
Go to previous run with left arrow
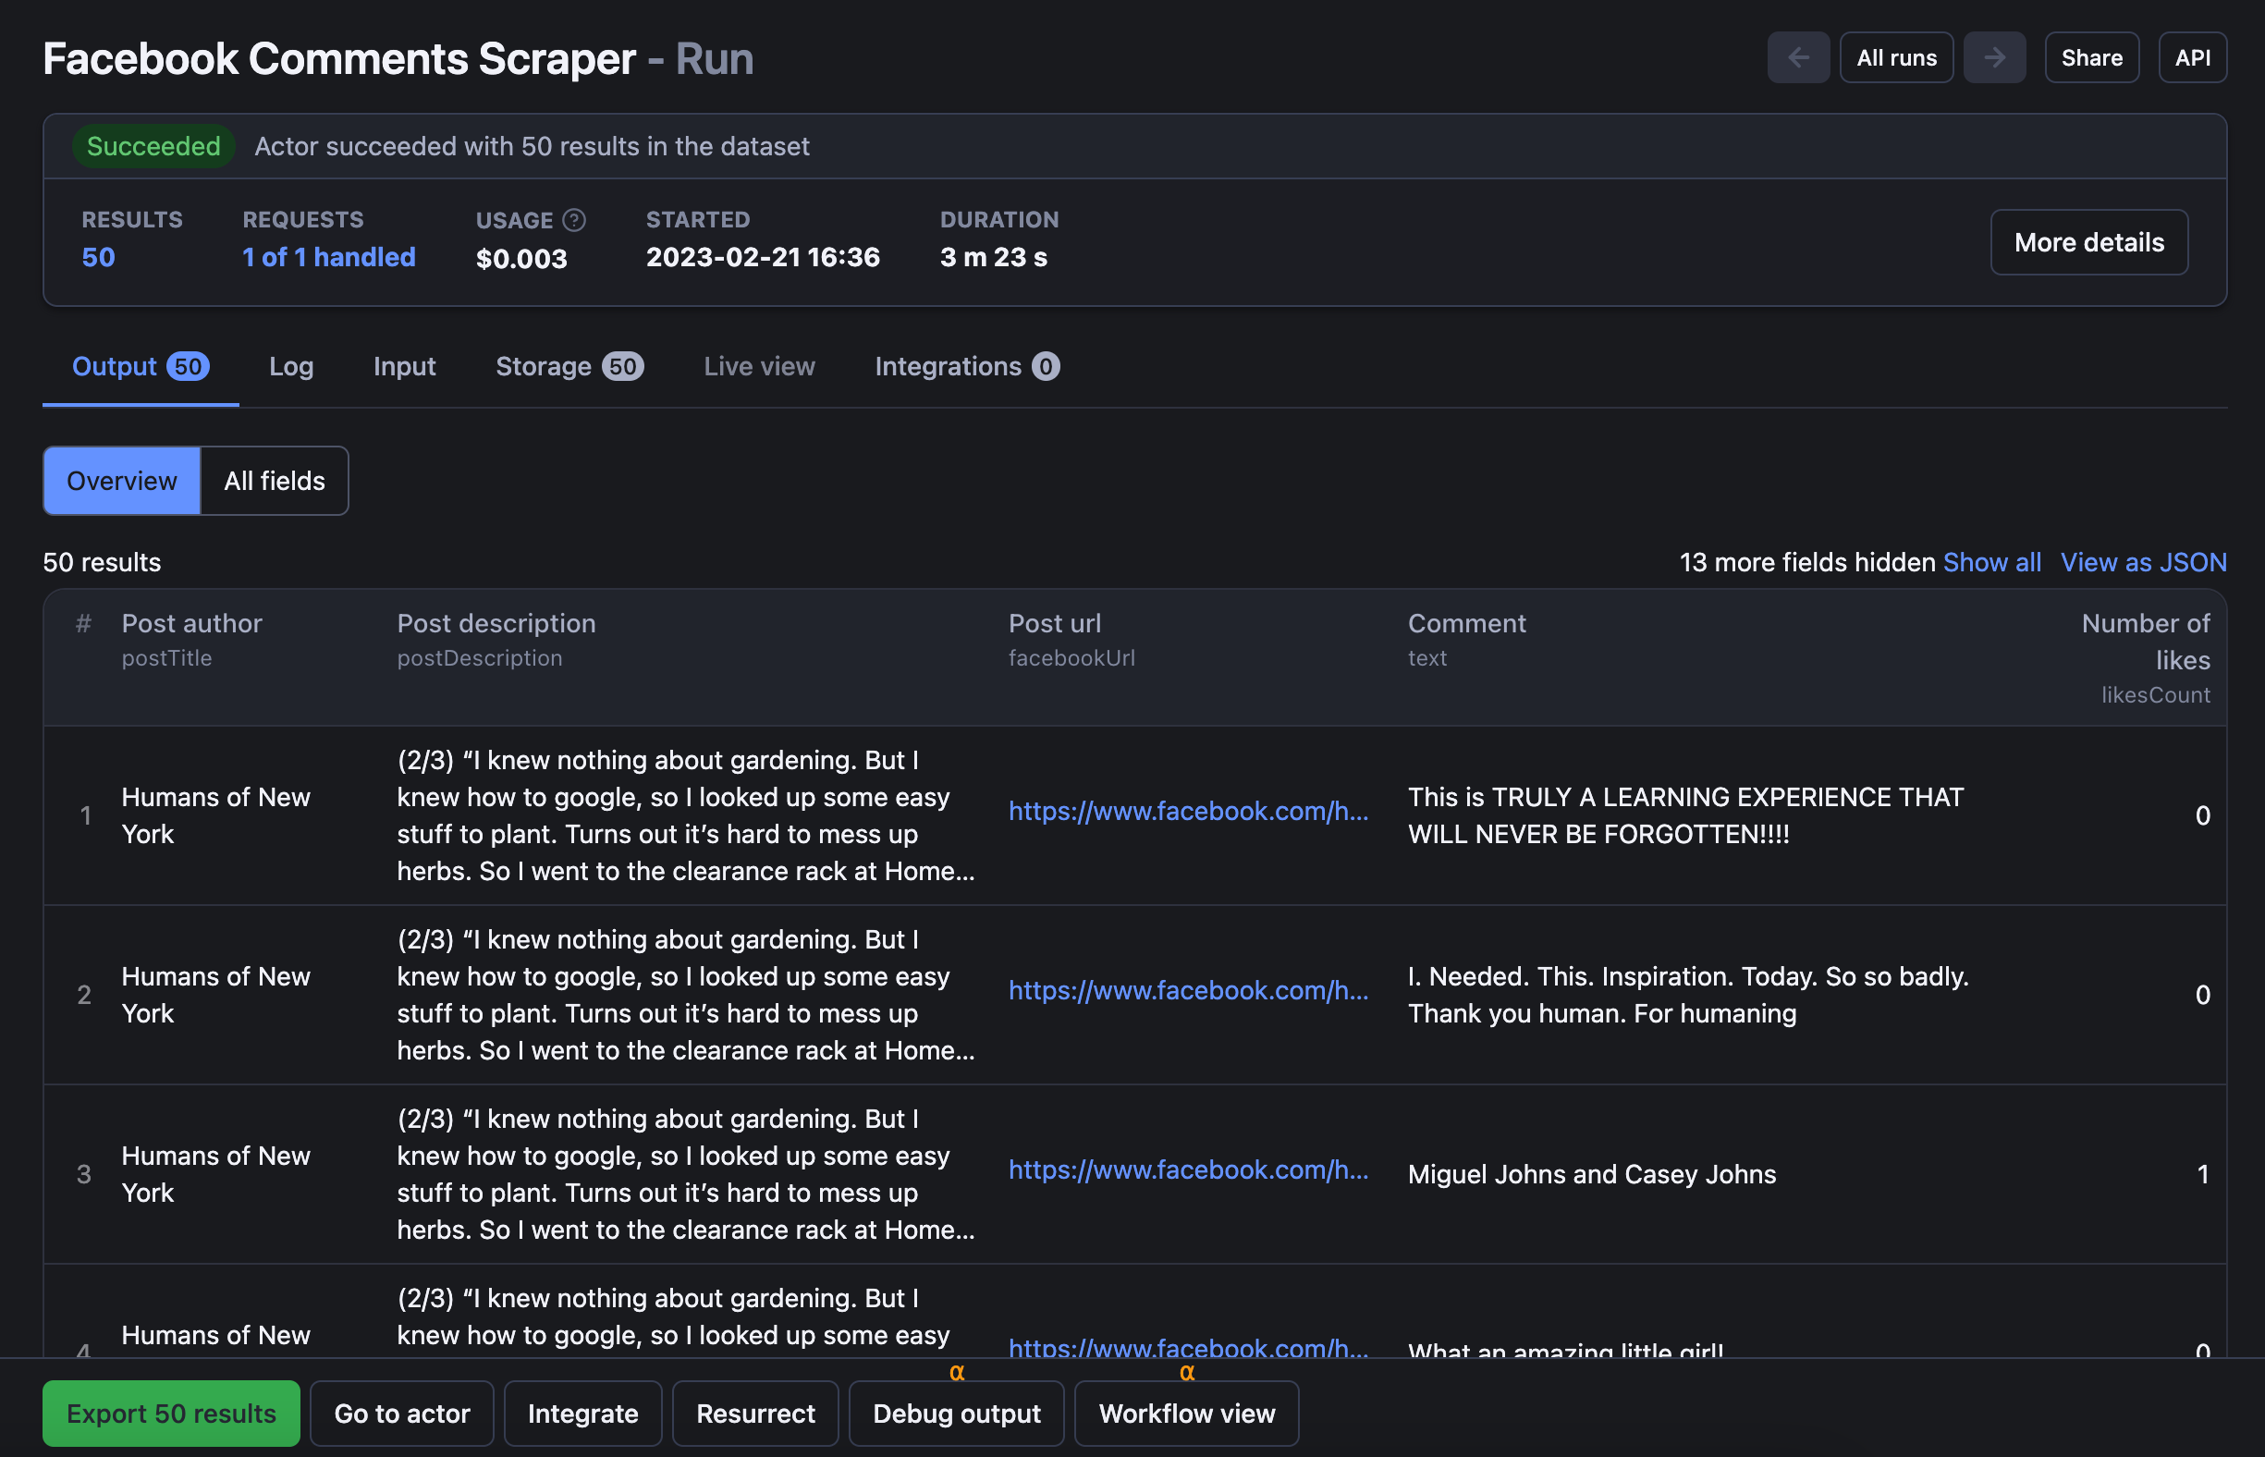tap(1797, 57)
